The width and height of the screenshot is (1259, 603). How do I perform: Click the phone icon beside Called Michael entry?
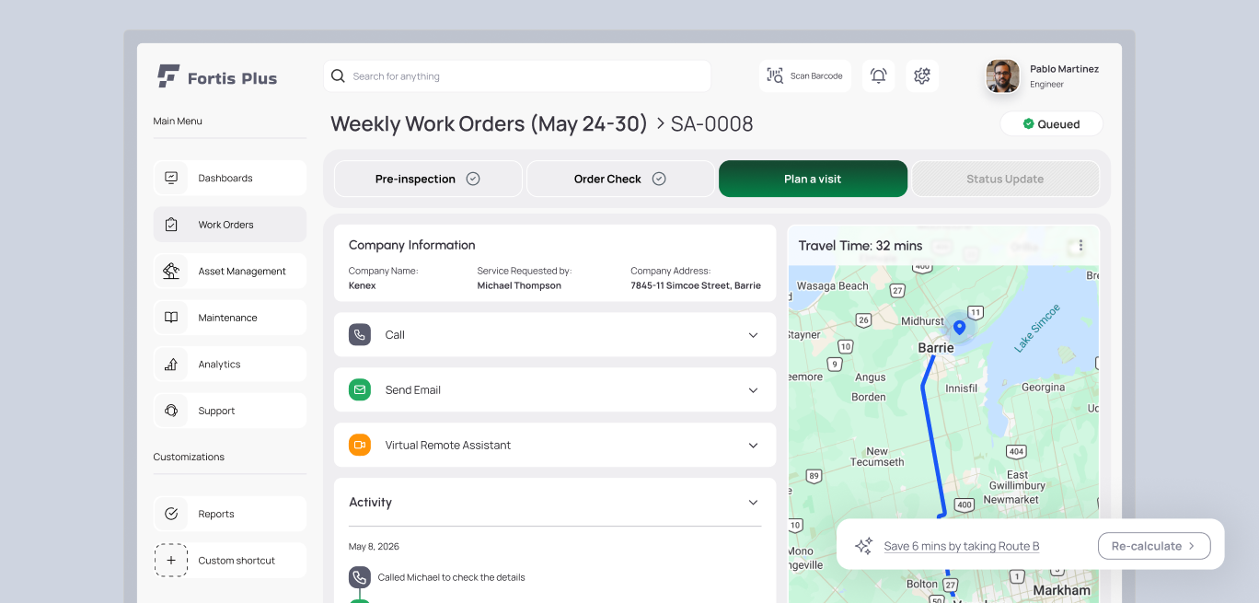tap(360, 577)
